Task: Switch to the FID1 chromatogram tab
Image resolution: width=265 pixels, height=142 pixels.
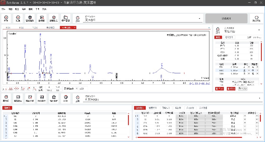Action: point(8,28)
